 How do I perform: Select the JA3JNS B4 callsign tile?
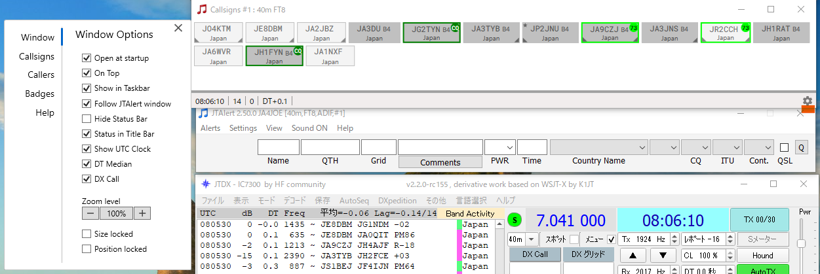670,33
